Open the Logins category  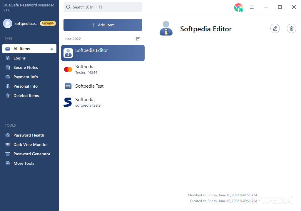(x=29, y=58)
